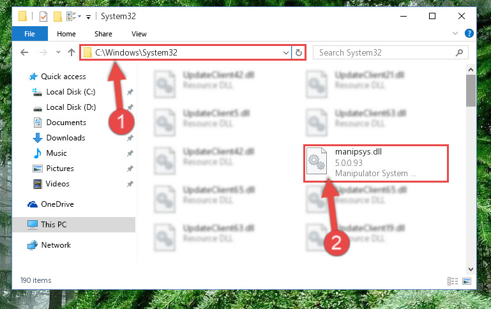Viewport: 491px width, 309px height.
Task: Click the search magnifier icon
Action: tap(459, 52)
